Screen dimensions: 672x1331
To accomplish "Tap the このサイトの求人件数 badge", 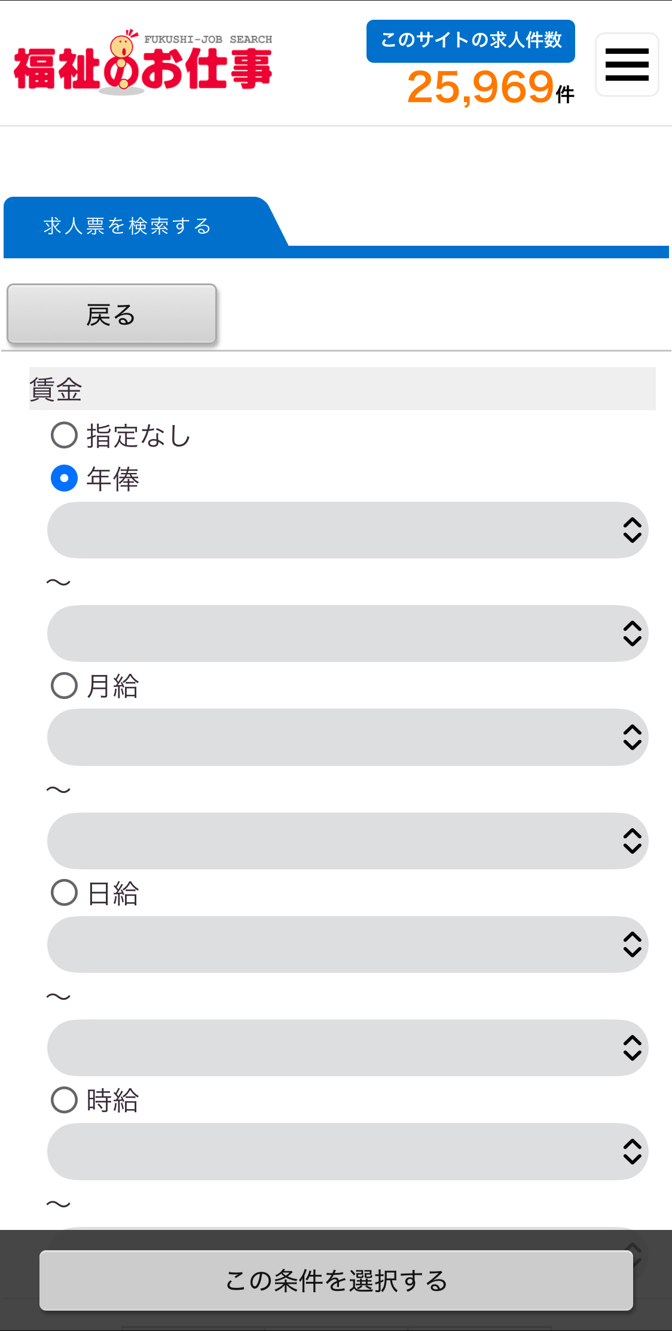I will [x=471, y=41].
